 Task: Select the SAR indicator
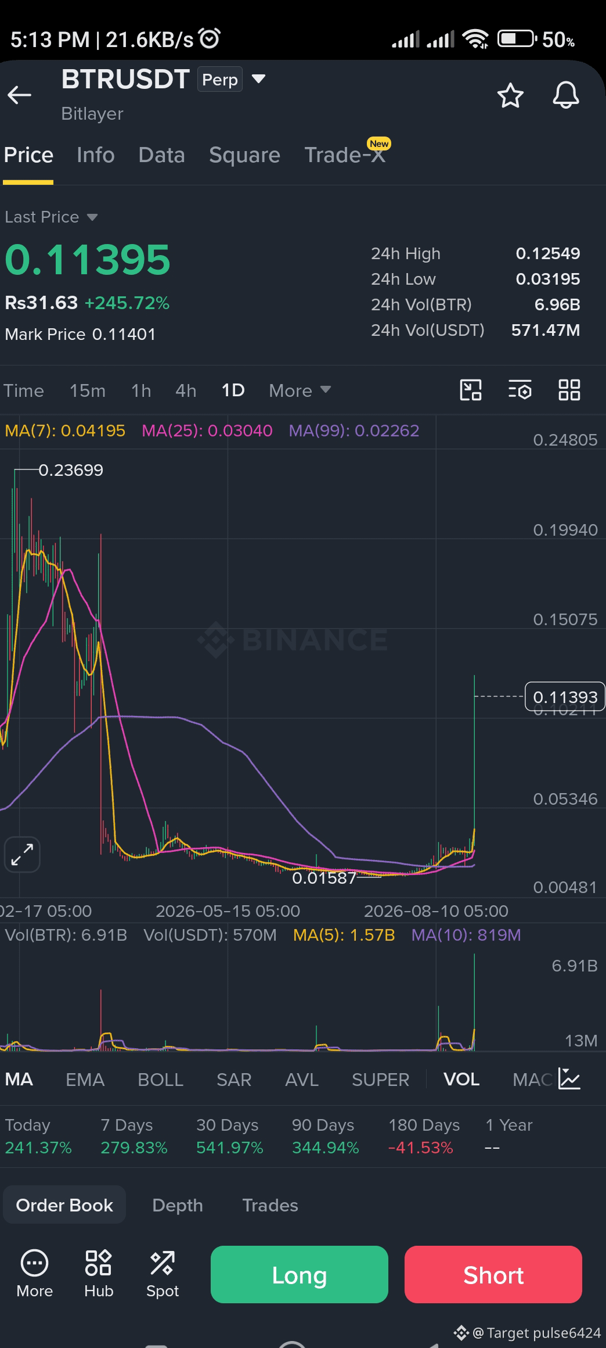pos(234,1080)
